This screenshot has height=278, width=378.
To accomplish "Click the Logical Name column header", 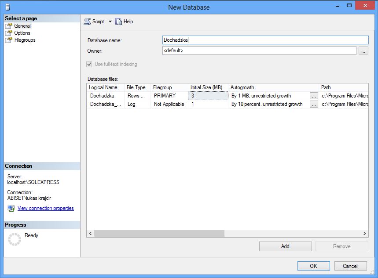I will [x=105, y=87].
